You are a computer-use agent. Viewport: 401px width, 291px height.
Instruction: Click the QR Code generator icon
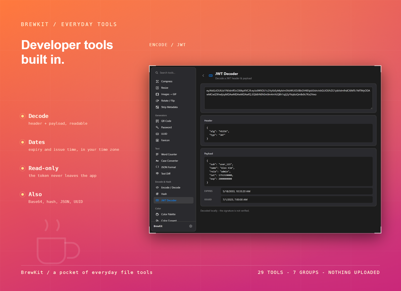click(157, 121)
